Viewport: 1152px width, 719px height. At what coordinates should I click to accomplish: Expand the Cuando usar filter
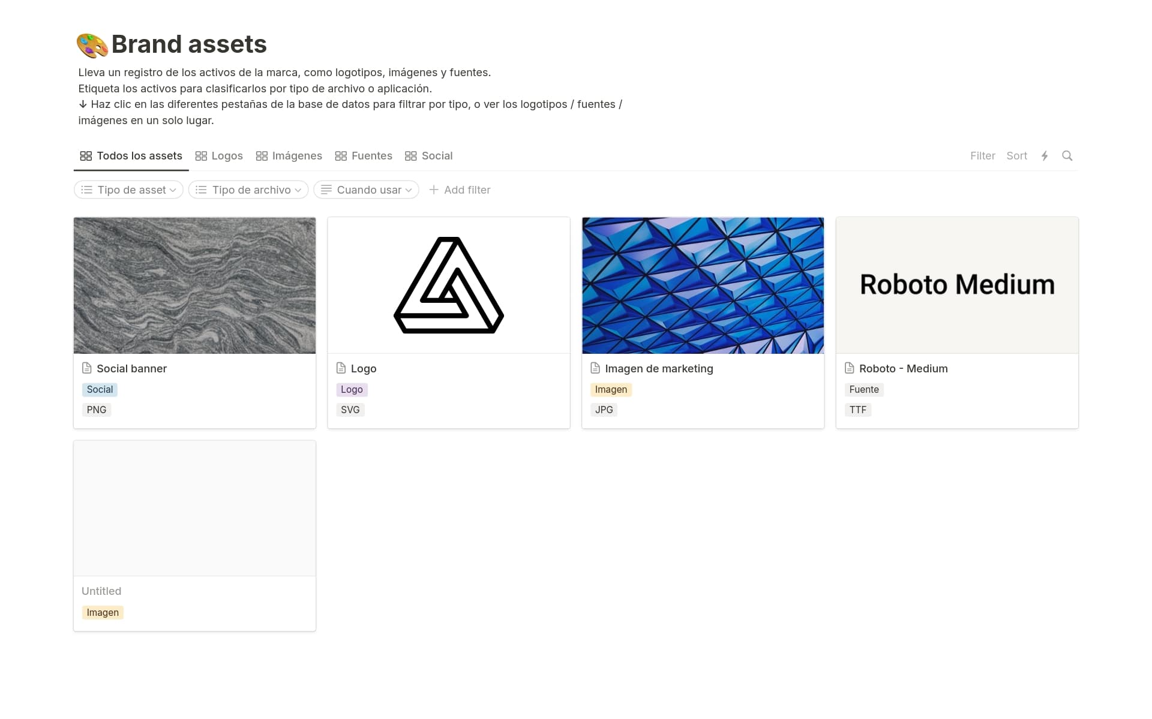[x=366, y=189]
